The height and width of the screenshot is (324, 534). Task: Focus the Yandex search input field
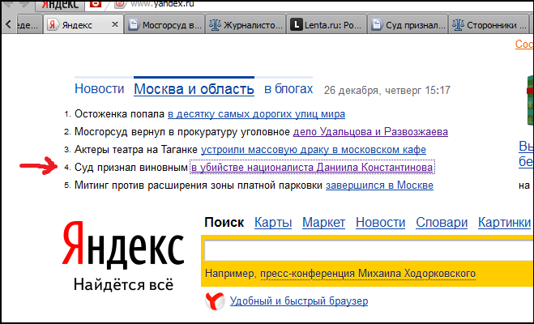point(365,249)
